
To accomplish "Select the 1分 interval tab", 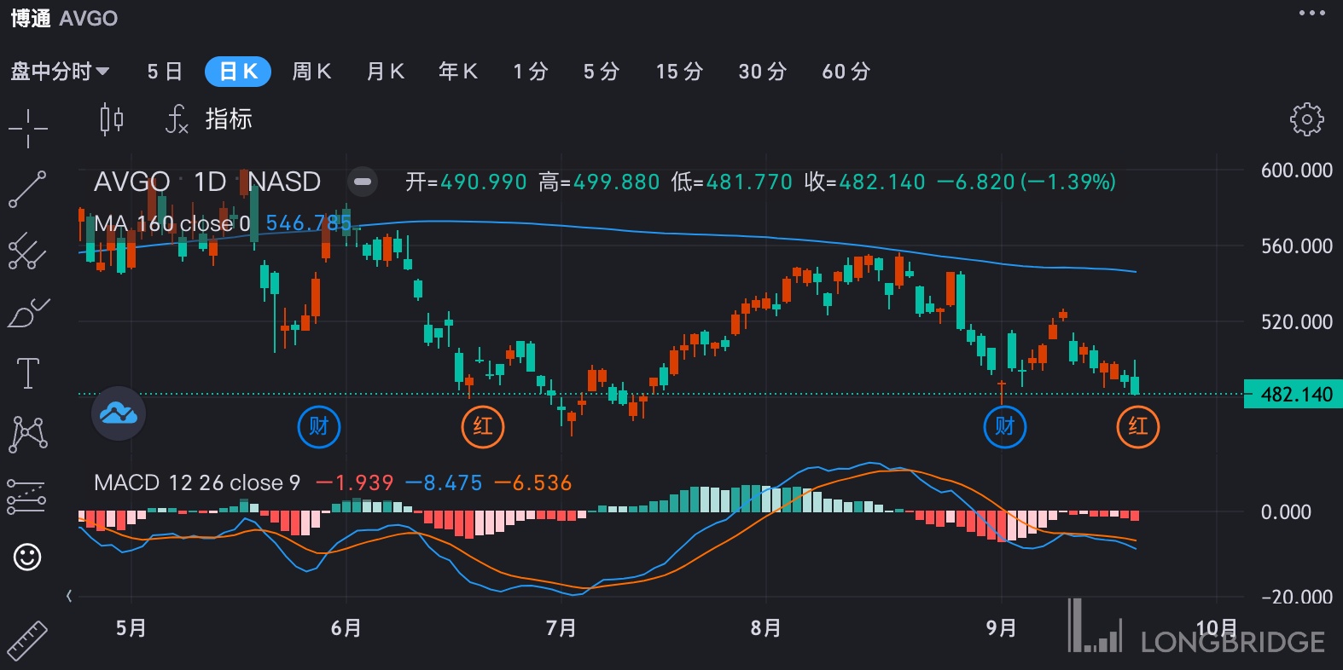I will tap(530, 72).
